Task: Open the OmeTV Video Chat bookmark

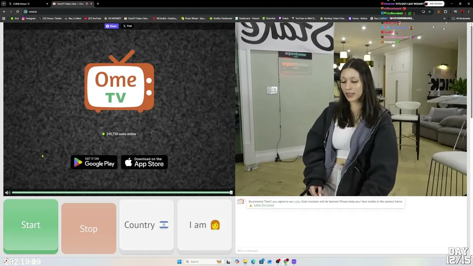Action: pyautogui.click(x=136, y=18)
